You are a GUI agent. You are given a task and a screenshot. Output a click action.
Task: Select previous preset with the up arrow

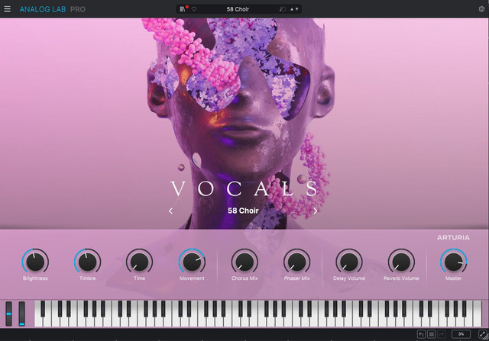[292, 9]
